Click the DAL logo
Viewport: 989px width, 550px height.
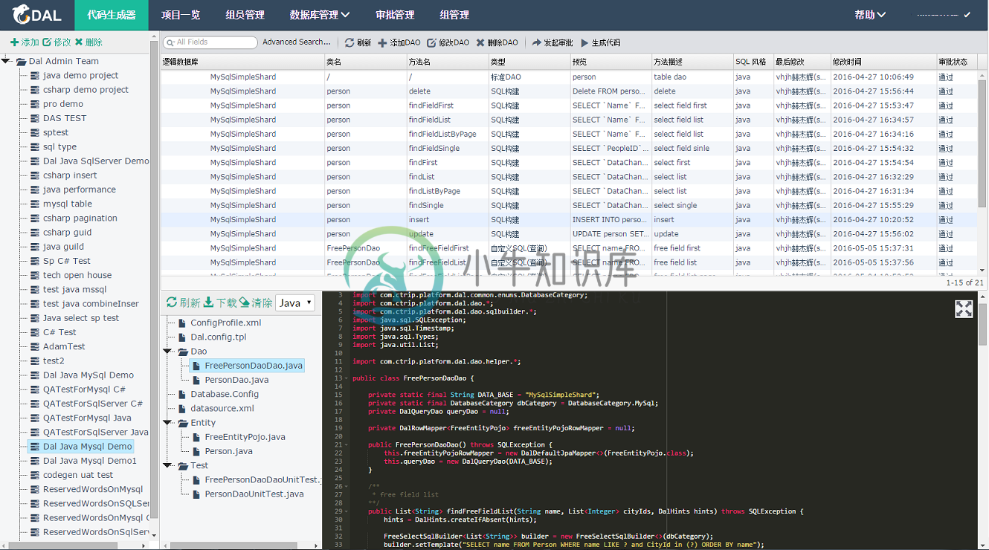click(x=36, y=15)
